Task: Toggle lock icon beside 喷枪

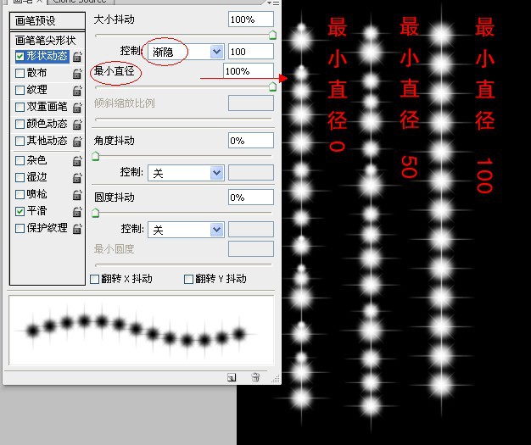Action: 77,194
